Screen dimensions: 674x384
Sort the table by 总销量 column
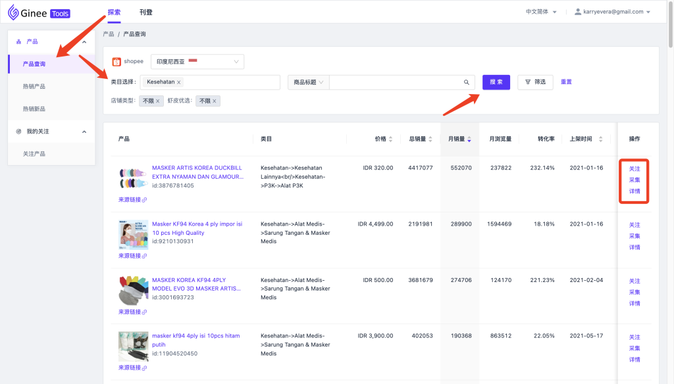pyautogui.click(x=429, y=139)
